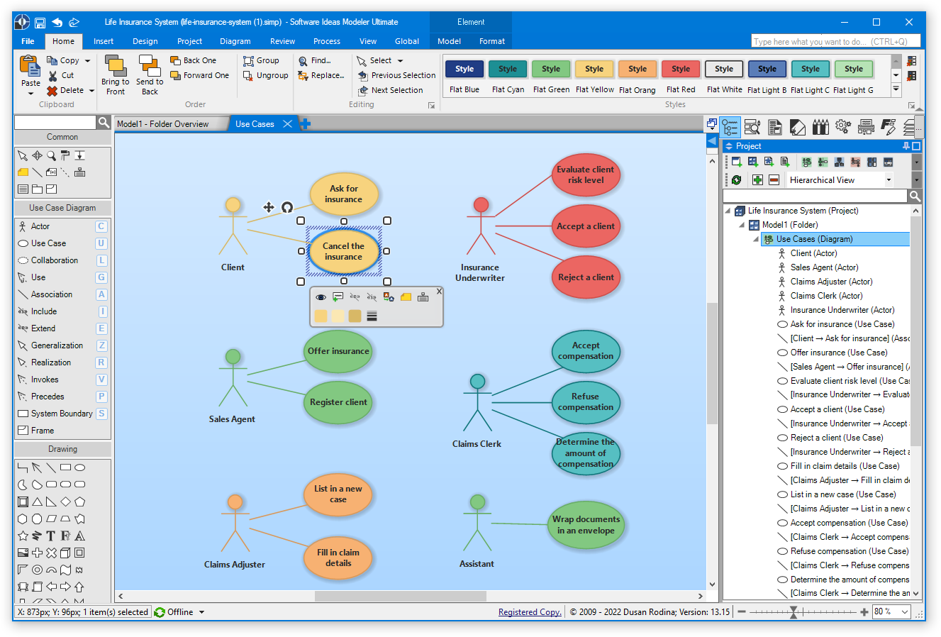The image size is (941, 637).
Task: Pick the System Boundary tool
Action: 61,414
